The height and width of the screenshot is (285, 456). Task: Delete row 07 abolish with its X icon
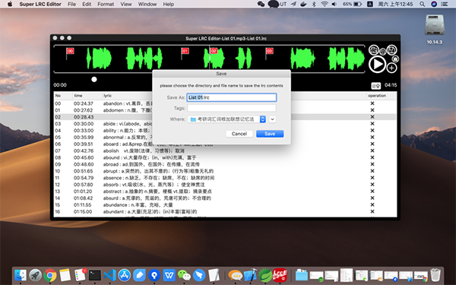(372, 150)
